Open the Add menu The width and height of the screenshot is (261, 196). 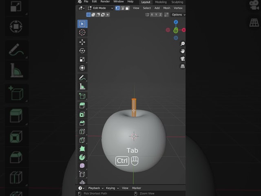(157, 8)
